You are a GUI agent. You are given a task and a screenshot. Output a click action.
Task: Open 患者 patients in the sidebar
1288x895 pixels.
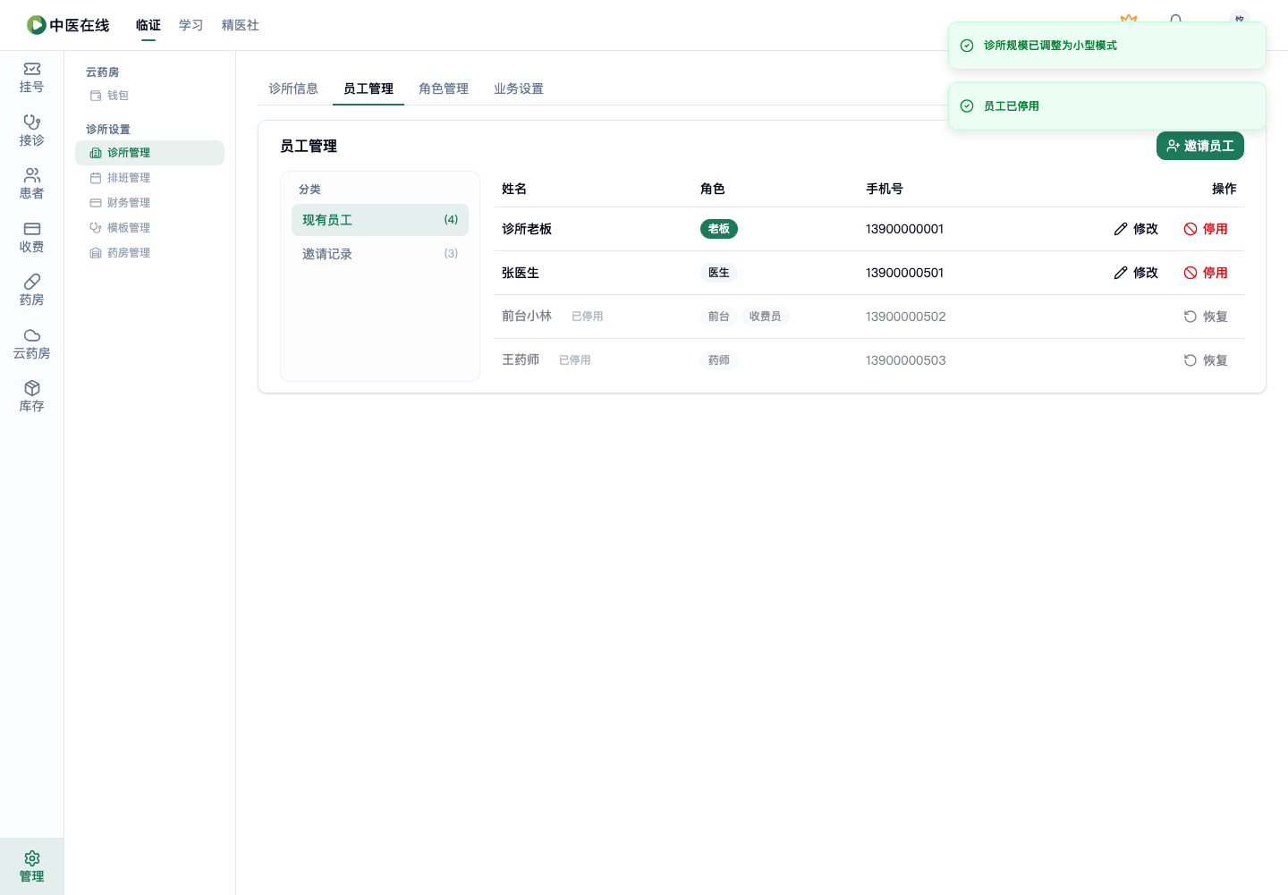(31, 184)
